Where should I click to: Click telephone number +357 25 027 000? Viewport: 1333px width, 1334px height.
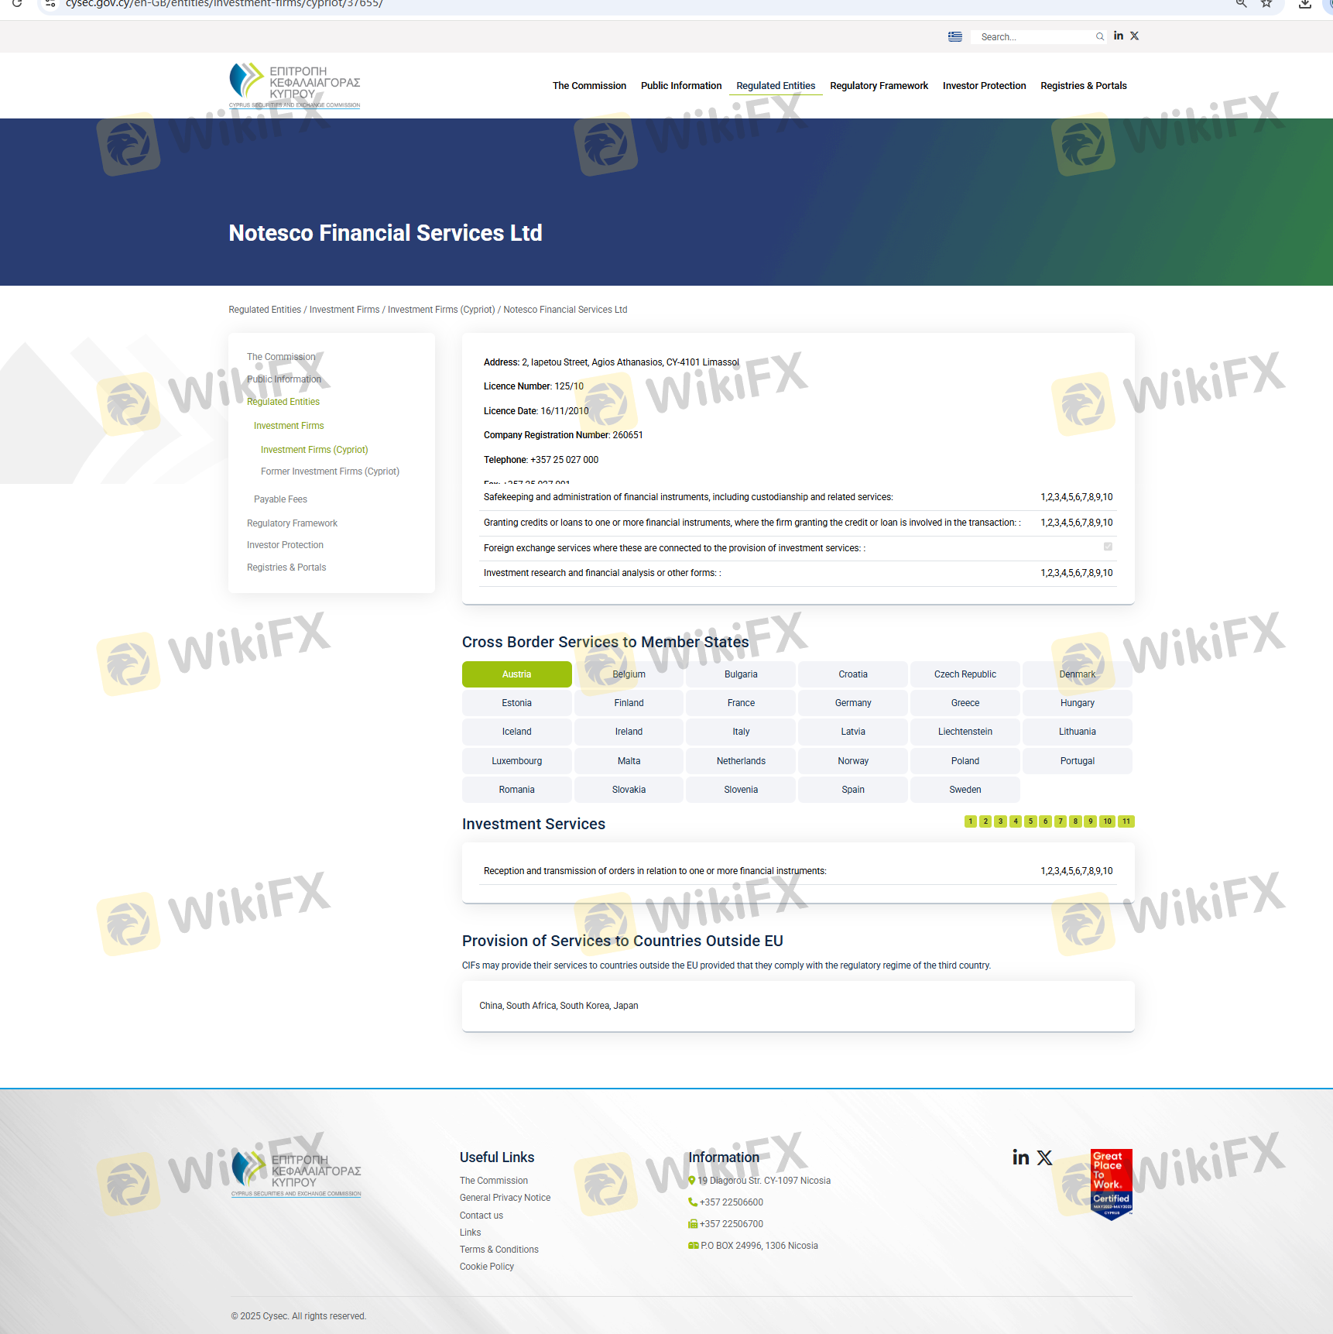[564, 460]
